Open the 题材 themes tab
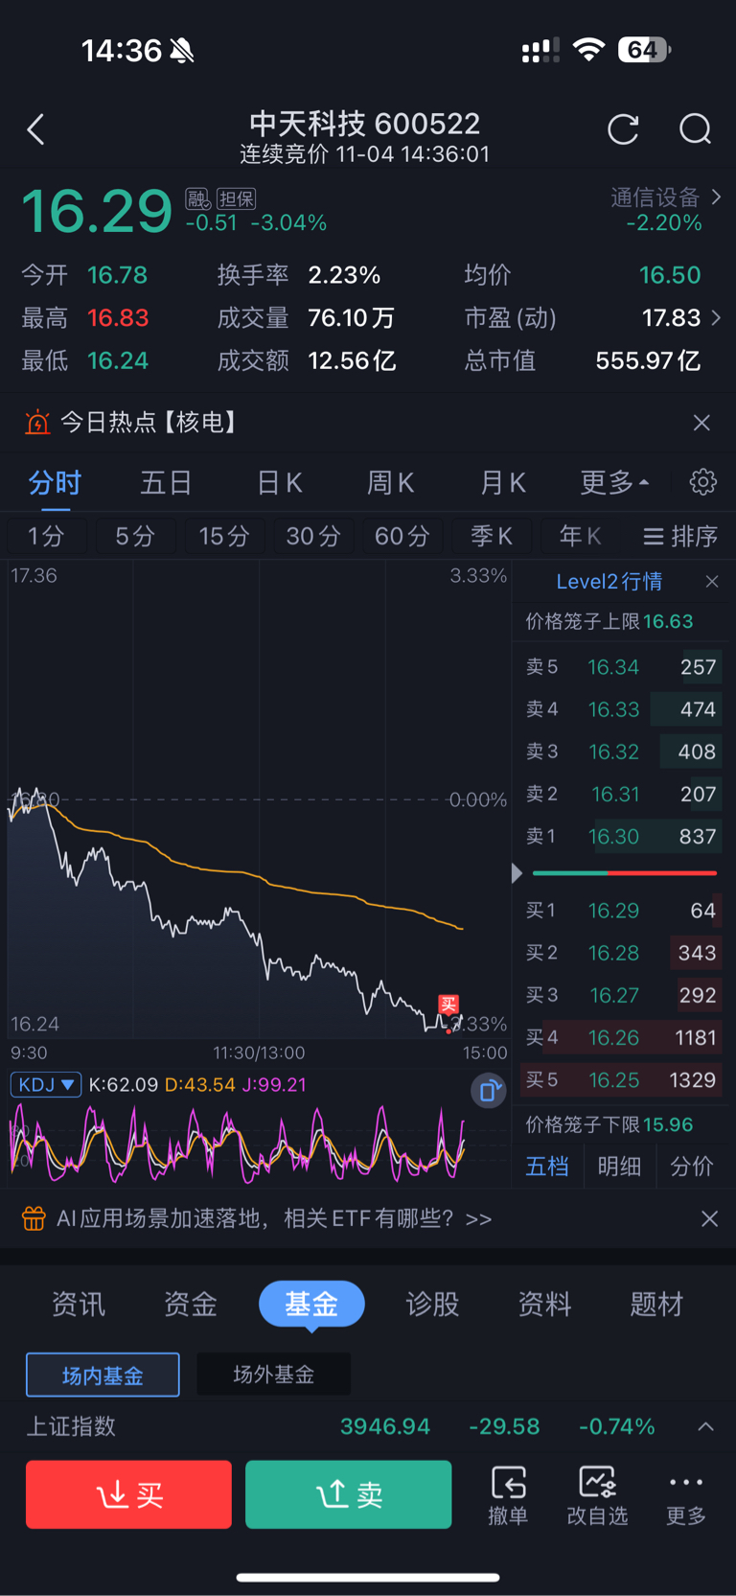Viewport: 736px width, 1596px height. pos(656,1304)
